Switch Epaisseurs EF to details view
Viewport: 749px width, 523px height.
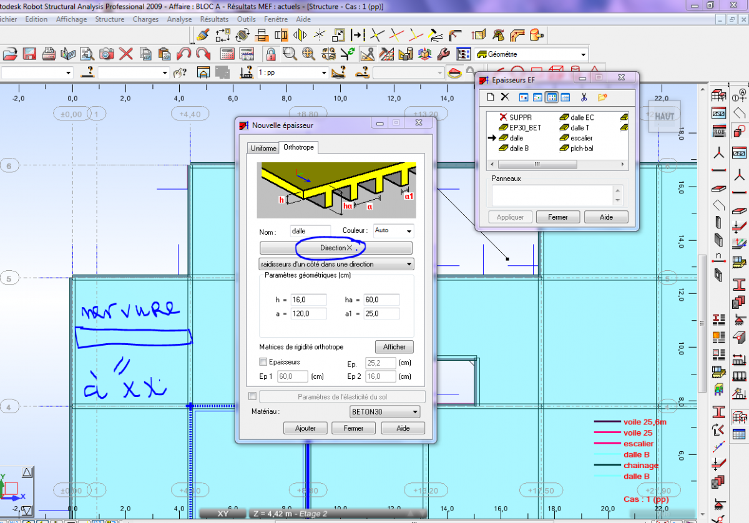pos(565,97)
